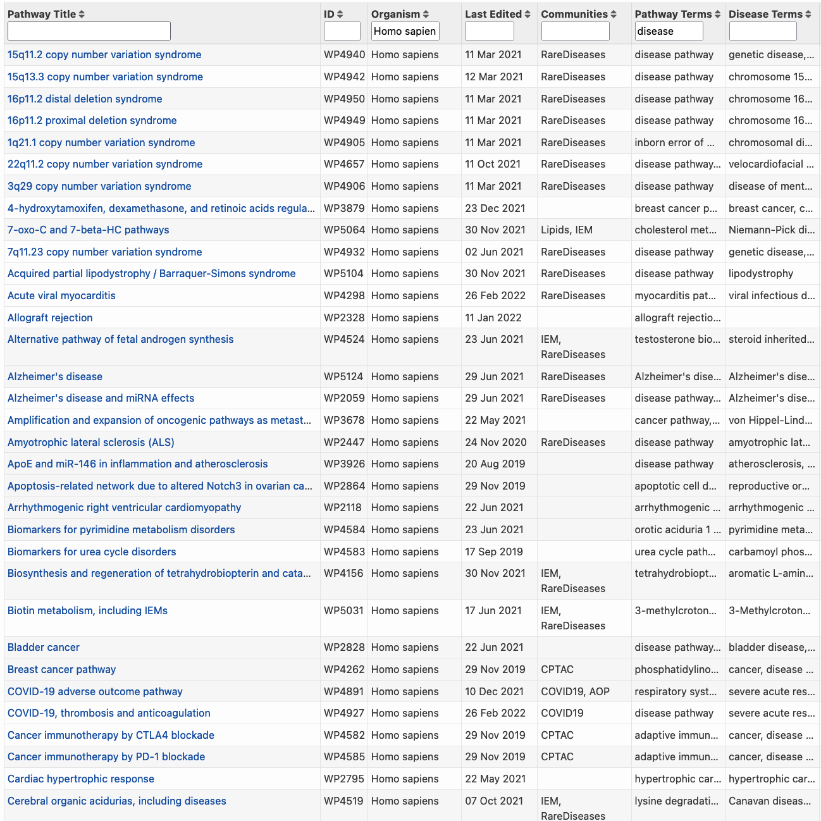Viewport: 821px width, 821px height.
Task: Open Amyotrophic lateral sclerosis (ALS) link
Action: 90,443
